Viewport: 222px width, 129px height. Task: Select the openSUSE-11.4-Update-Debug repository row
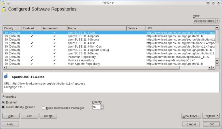pos(109,50)
